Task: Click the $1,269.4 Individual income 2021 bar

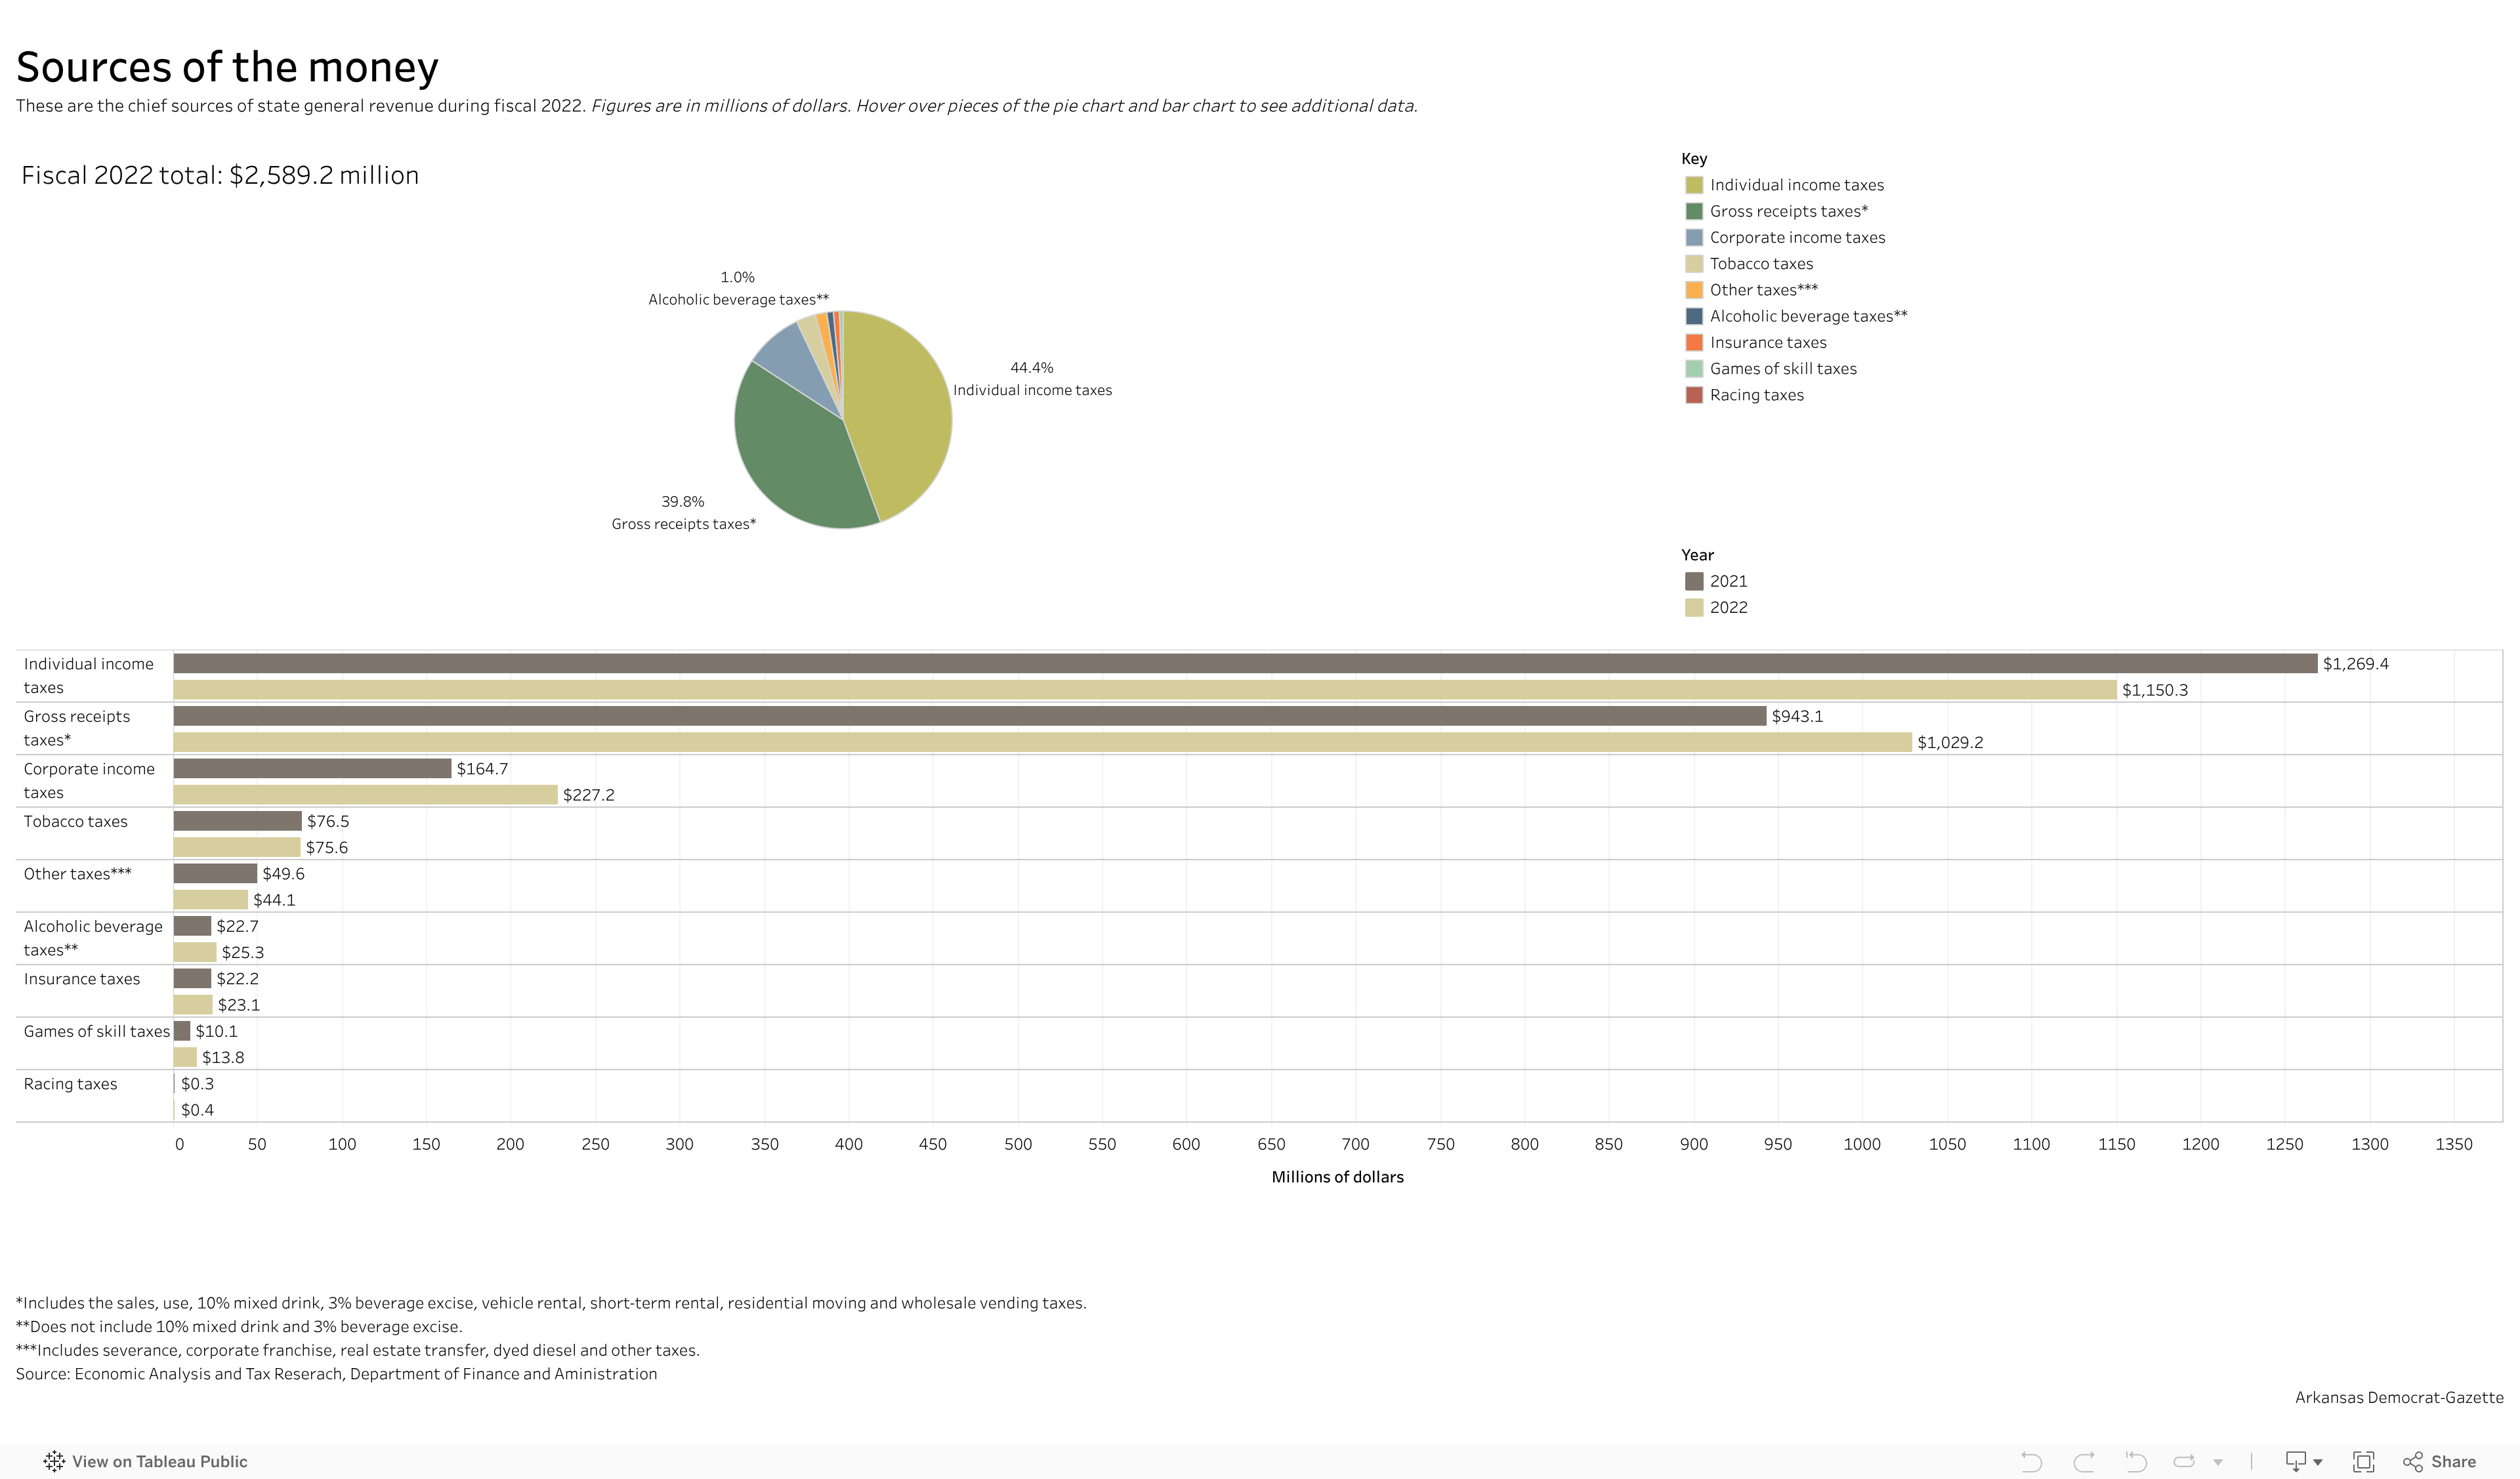Action: tap(1244, 664)
